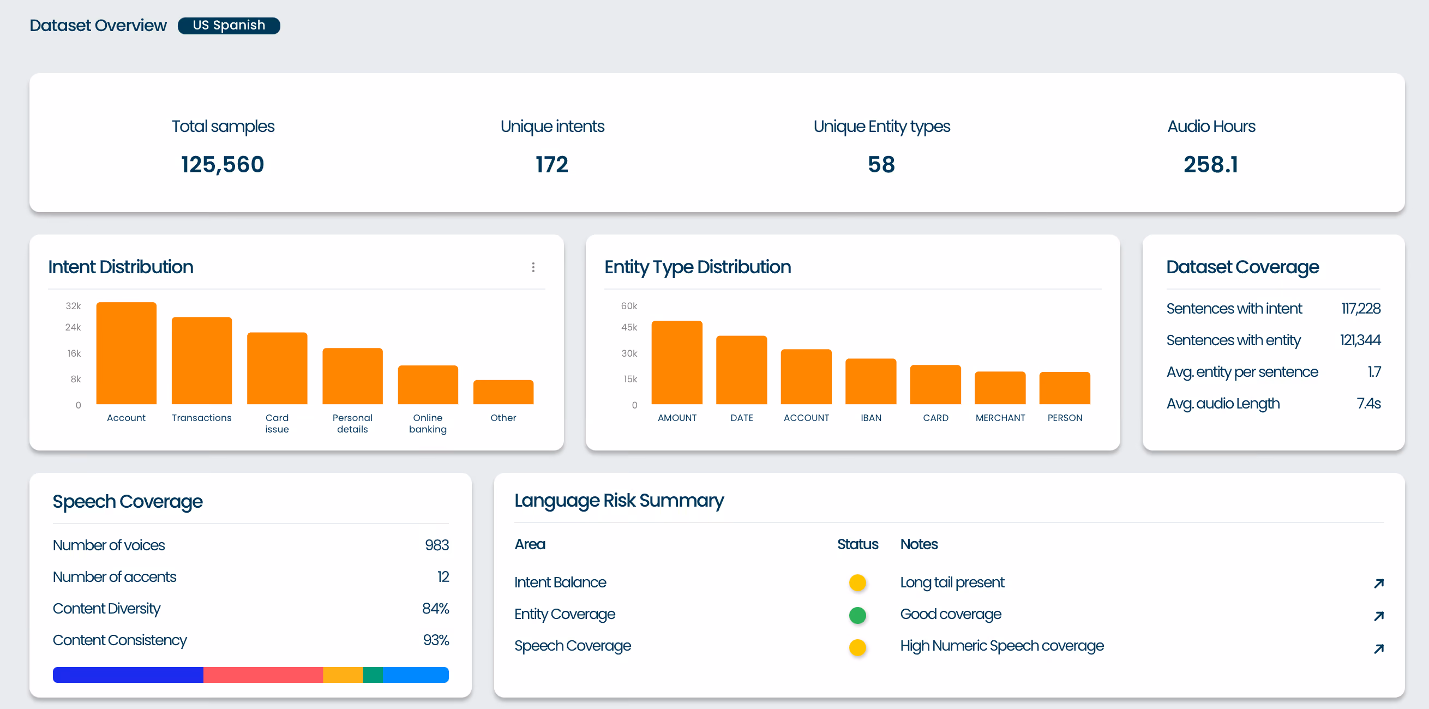
Task: Click the Avg. audio Length row
Action: click(x=1273, y=404)
